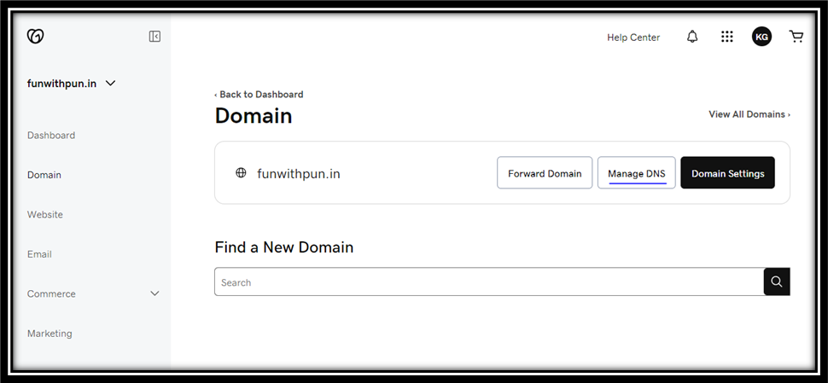Open the notifications bell
This screenshot has height=383, width=828.
pos(692,37)
